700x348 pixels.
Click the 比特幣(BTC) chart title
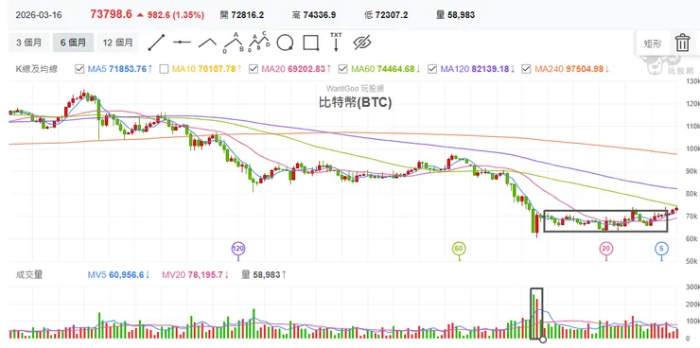coord(355,103)
